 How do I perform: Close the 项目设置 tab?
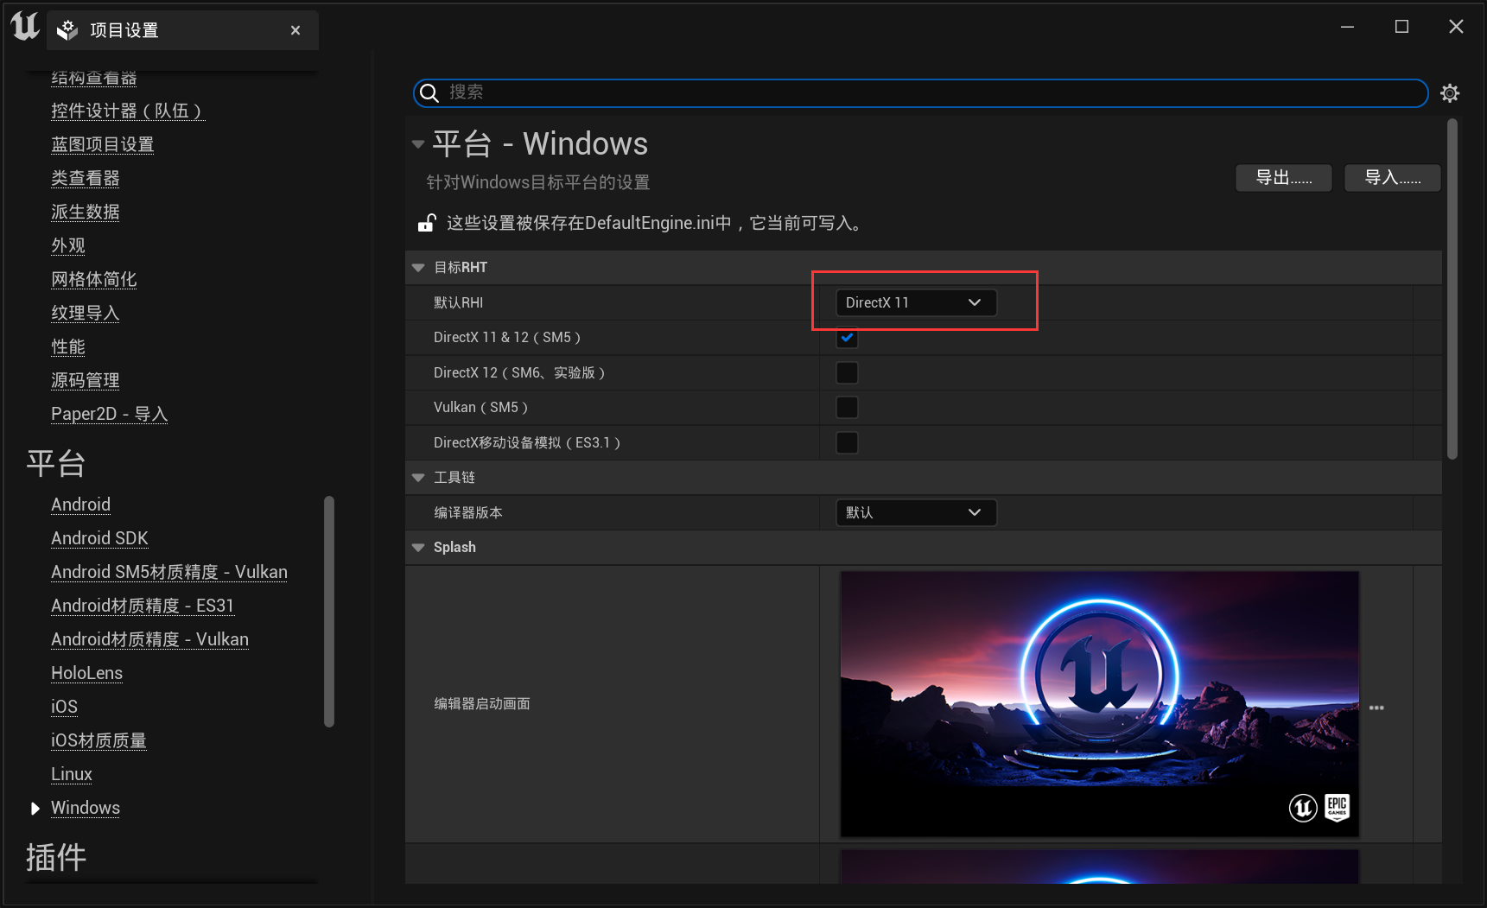click(295, 30)
